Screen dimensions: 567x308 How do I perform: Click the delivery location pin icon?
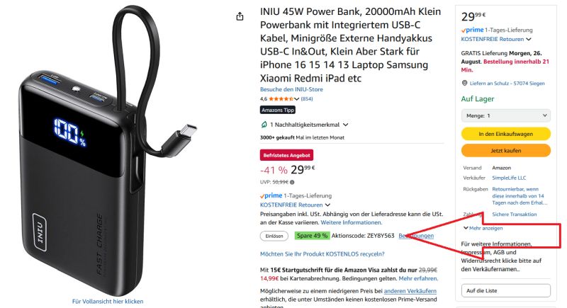tap(465, 83)
